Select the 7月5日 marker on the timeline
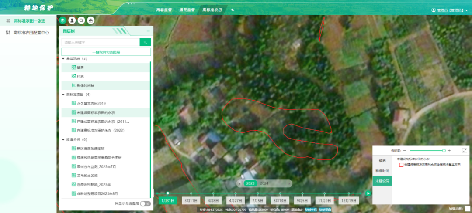 258,201
